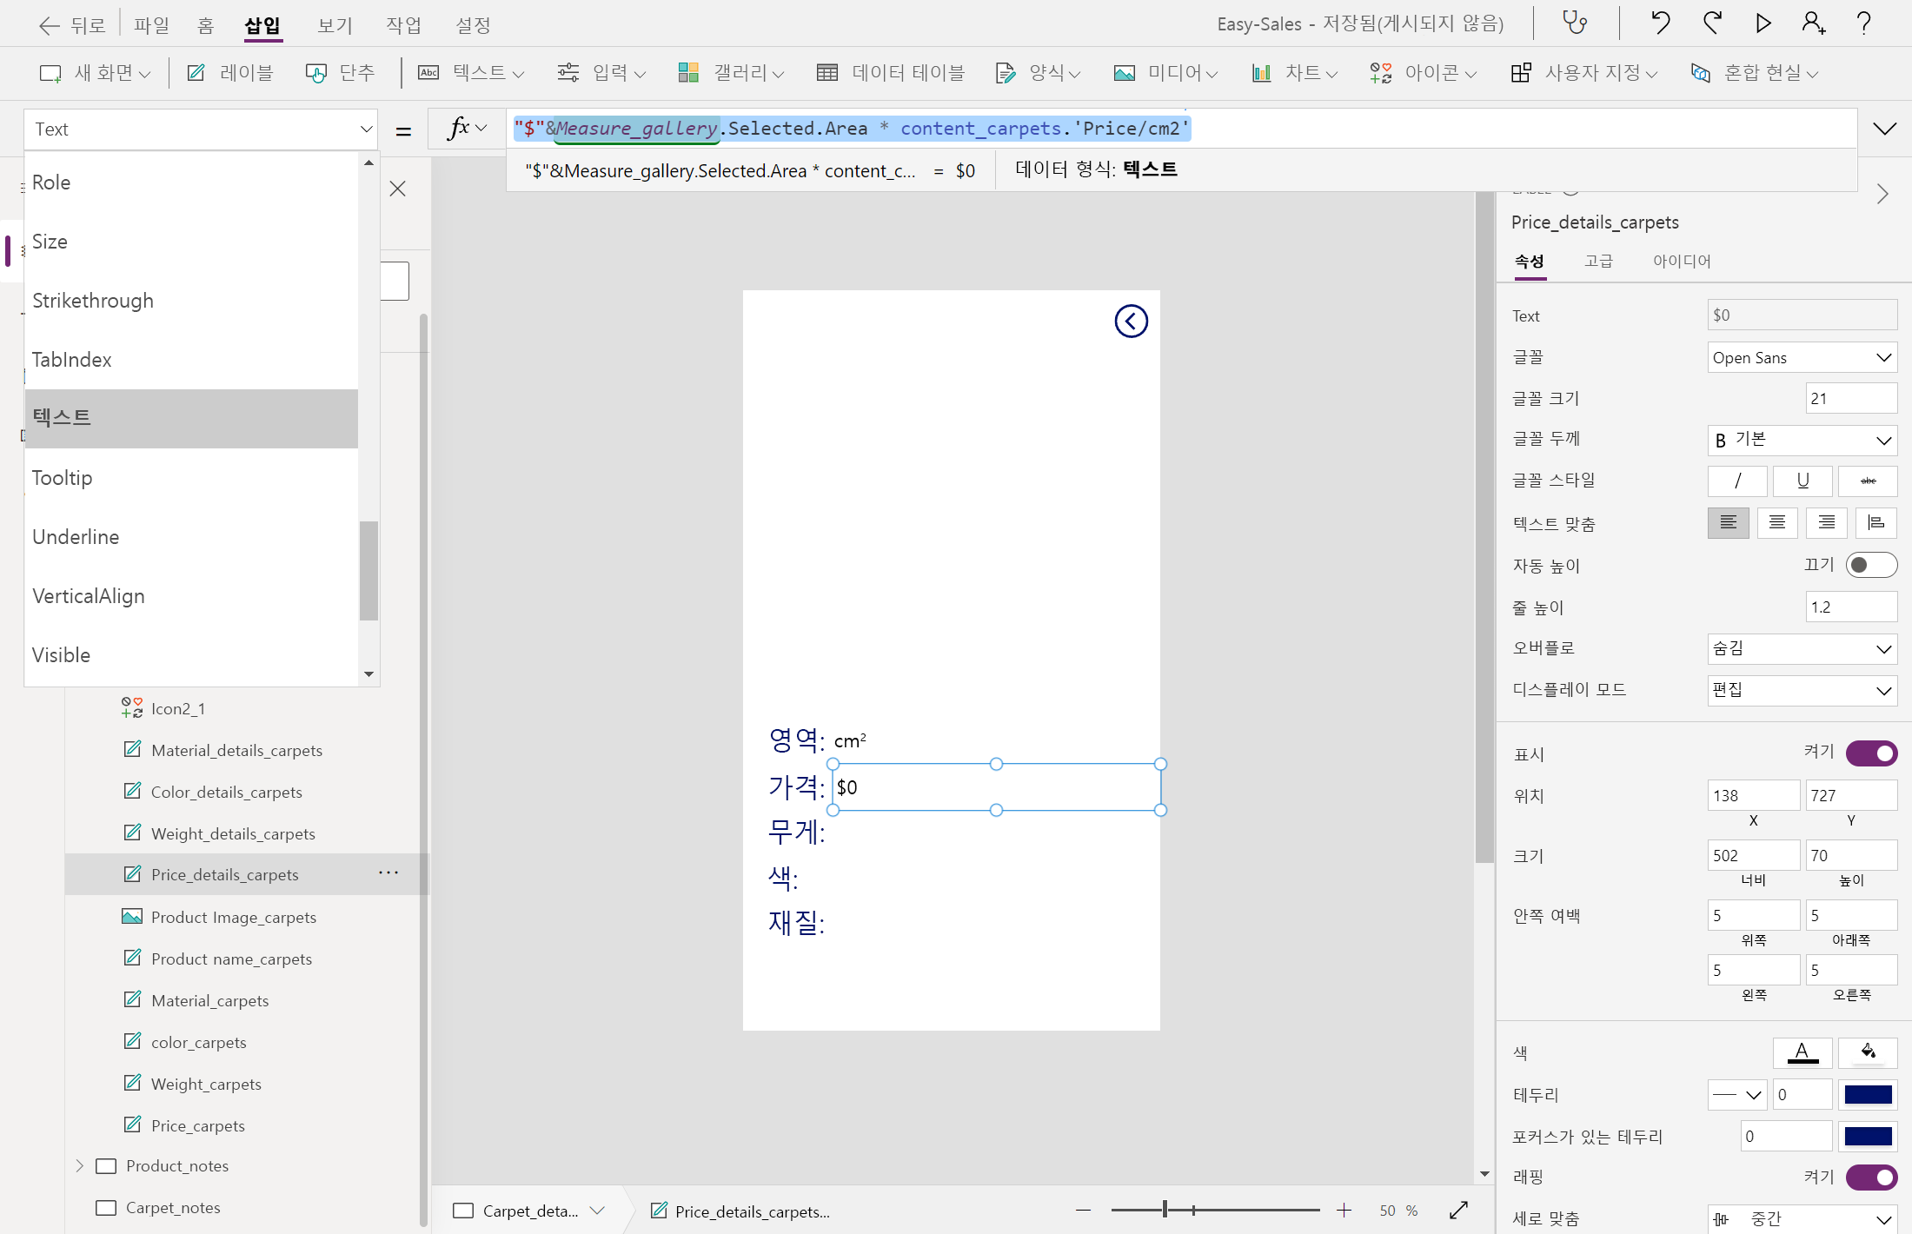The width and height of the screenshot is (1912, 1234).
Task: Center-align the label text
Action: 1777,523
